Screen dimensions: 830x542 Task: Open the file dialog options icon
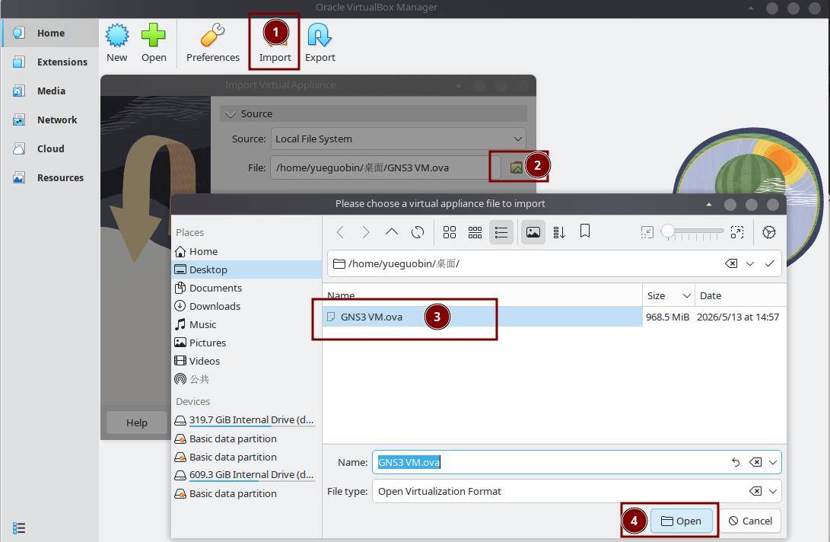click(x=768, y=232)
